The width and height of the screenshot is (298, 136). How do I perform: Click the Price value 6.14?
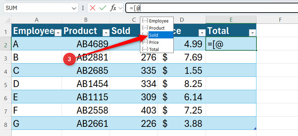193,97
